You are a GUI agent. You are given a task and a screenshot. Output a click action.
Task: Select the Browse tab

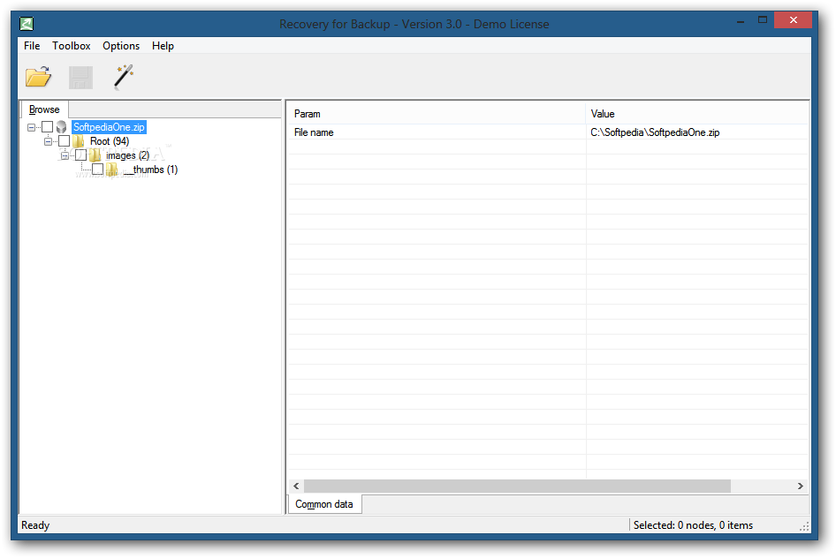coord(44,109)
